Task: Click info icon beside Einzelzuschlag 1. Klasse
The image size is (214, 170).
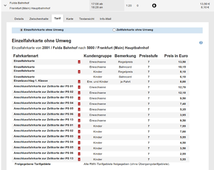Action: click(x=79, y=82)
